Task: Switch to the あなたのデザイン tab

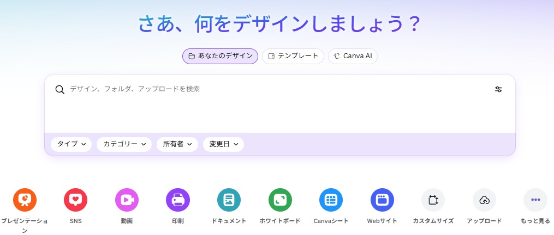Action: 220,57
